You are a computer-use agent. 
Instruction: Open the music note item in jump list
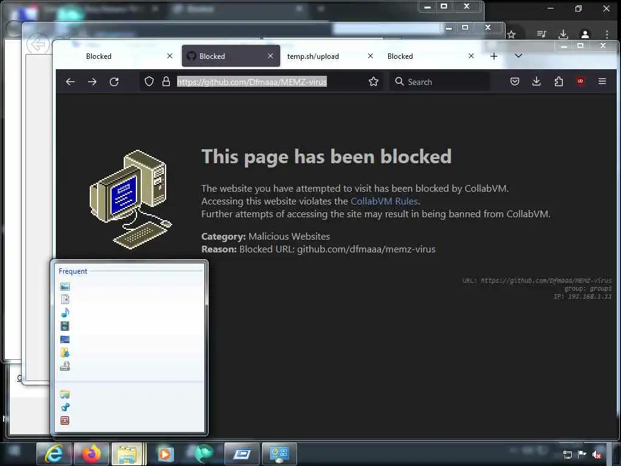tap(65, 312)
